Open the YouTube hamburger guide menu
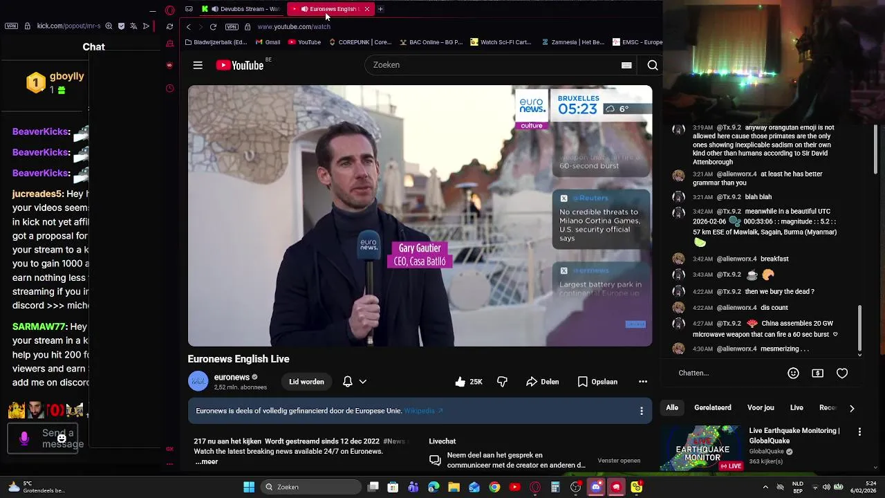Image resolution: width=885 pixels, height=498 pixels. pyautogui.click(x=198, y=65)
